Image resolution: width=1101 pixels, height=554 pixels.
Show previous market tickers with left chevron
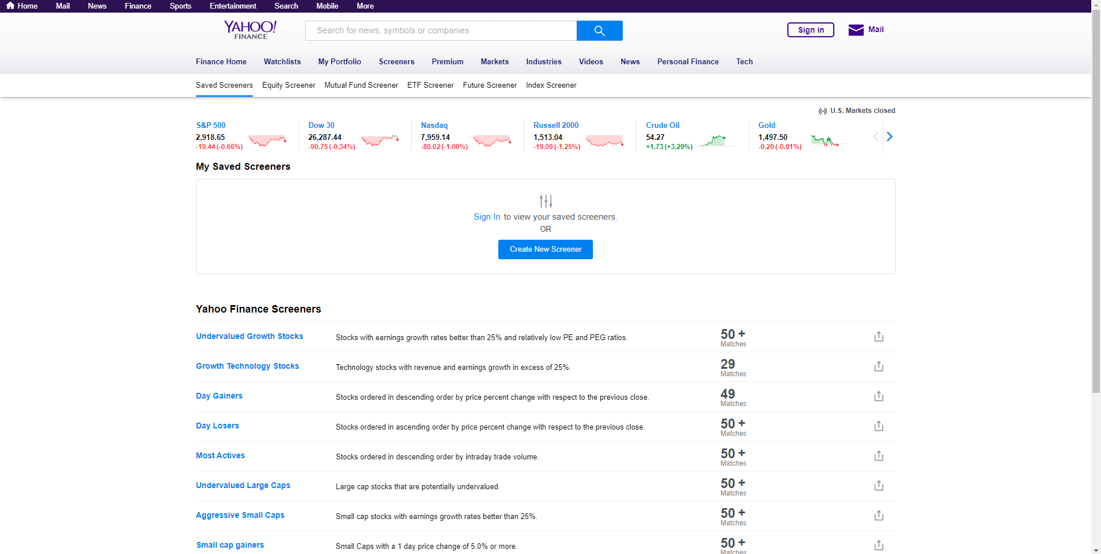(876, 136)
